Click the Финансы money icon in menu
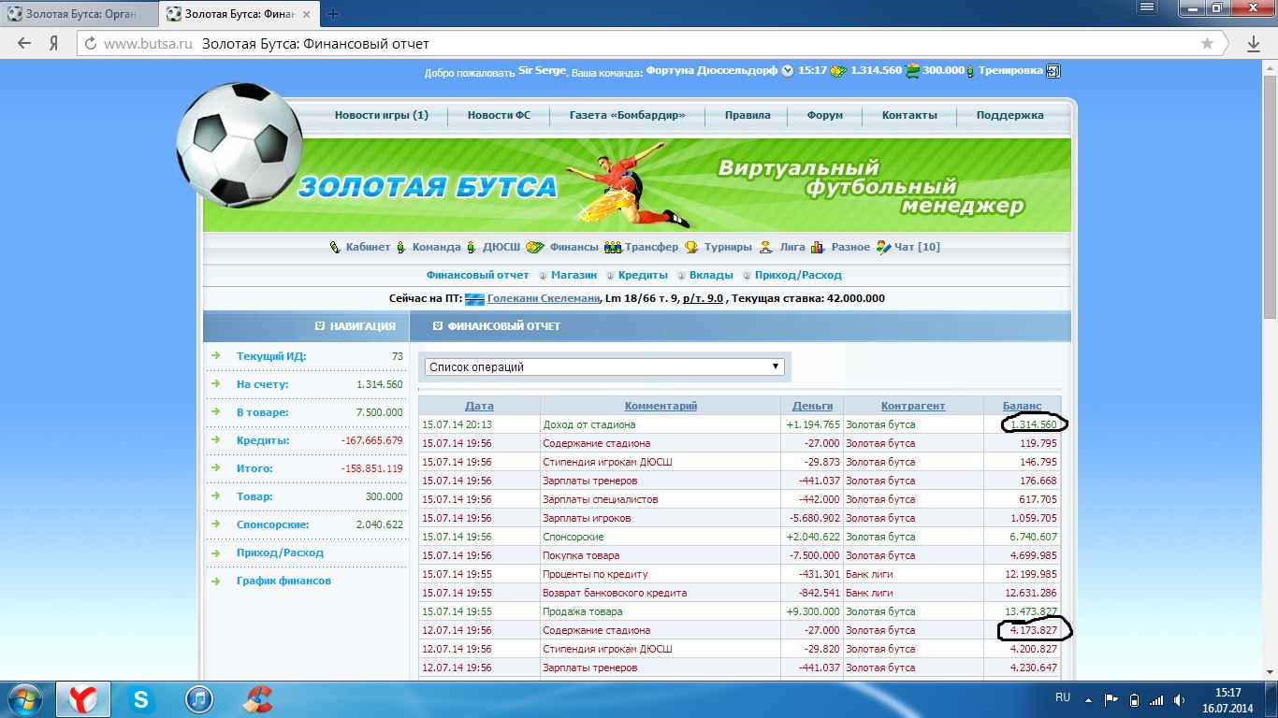The height and width of the screenshot is (718, 1278). tap(534, 248)
